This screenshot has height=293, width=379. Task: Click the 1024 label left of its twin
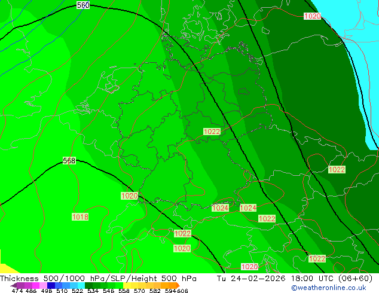[x=220, y=208]
